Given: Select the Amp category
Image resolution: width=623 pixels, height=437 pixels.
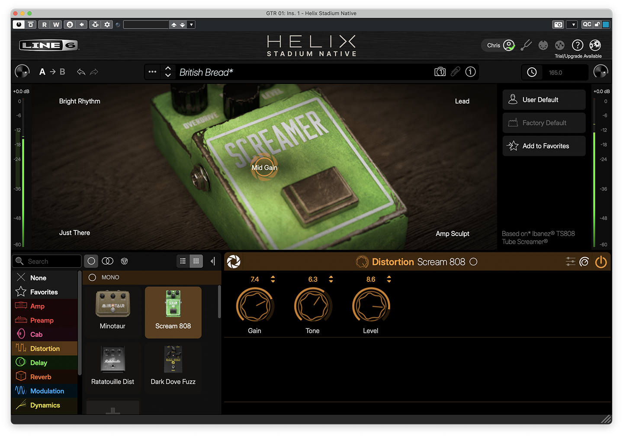Looking at the screenshot, I should 45,306.
